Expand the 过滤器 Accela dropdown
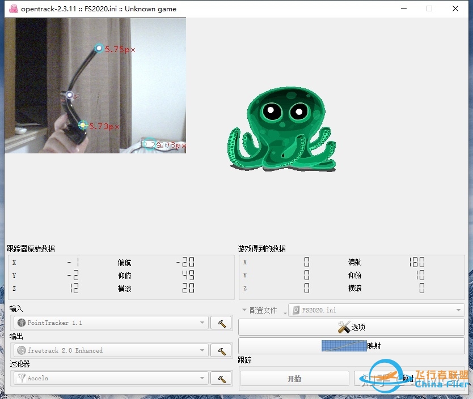This screenshot has width=473, height=399. pyautogui.click(x=202, y=378)
